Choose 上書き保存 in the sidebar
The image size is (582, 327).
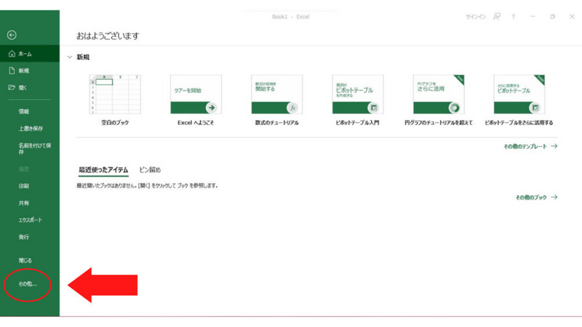[x=30, y=129]
